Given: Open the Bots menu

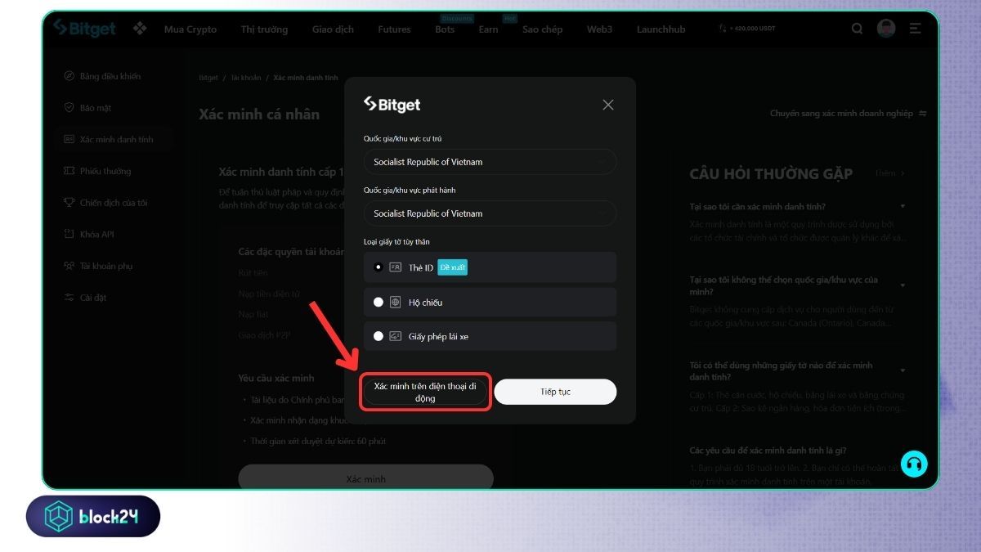Looking at the screenshot, I should click(445, 29).
